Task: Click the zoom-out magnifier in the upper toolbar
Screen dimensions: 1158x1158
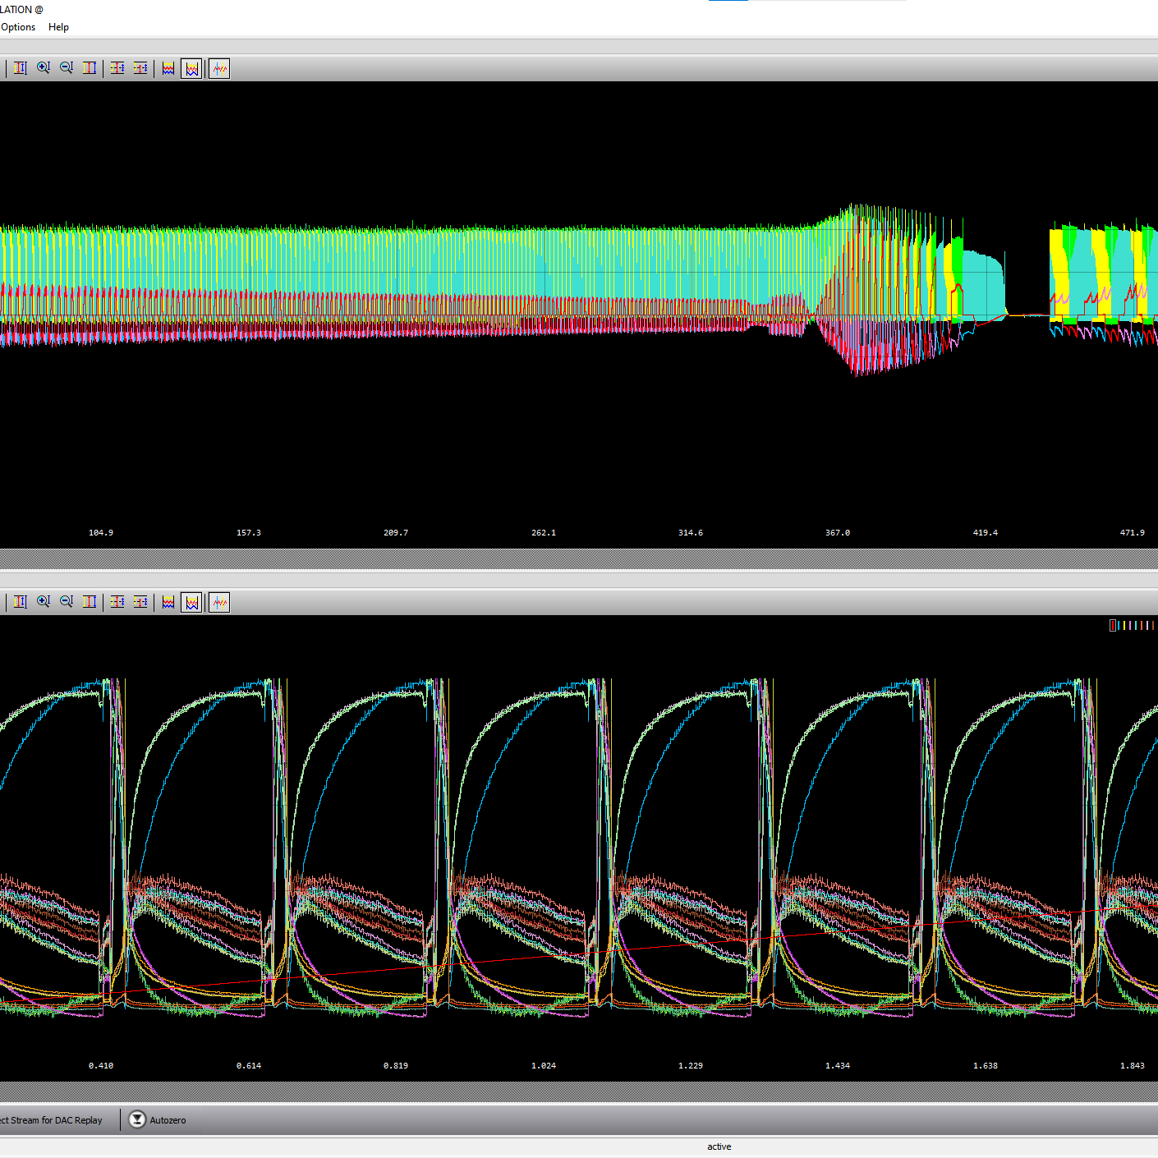Action: [67, 68]
